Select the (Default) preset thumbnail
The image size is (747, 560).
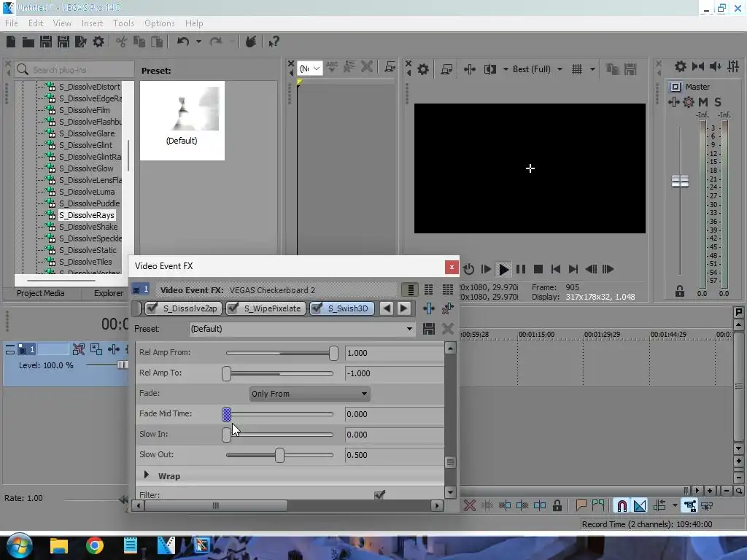coord(182,120)
